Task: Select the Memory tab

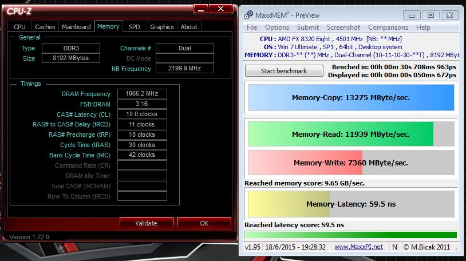Action: [108, 26]
